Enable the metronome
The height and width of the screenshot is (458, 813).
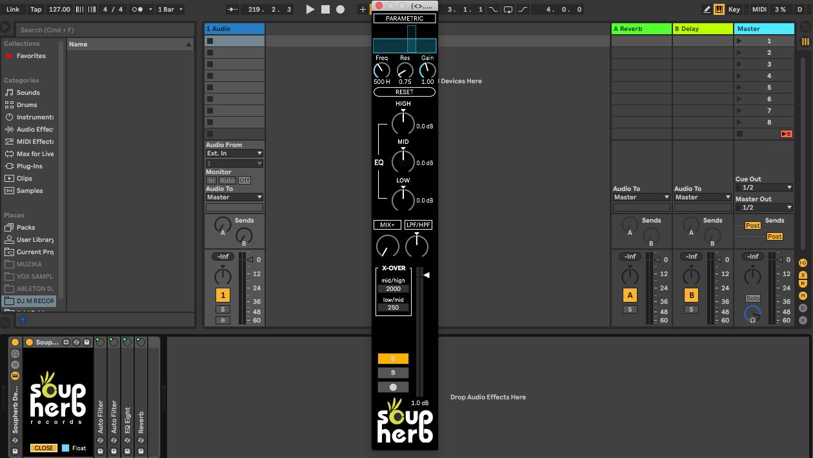click(138, 9)
